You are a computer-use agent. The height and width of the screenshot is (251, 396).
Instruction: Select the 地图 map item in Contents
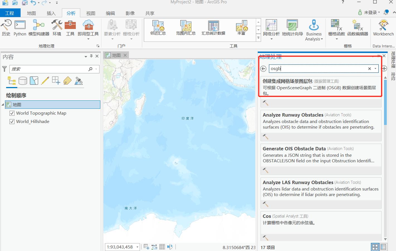[53, 105]
